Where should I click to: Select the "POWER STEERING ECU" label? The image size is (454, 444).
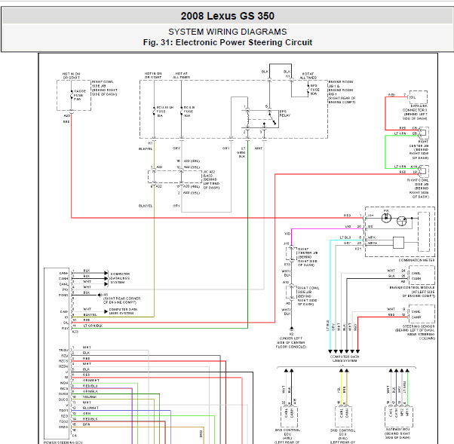[63, 442]
